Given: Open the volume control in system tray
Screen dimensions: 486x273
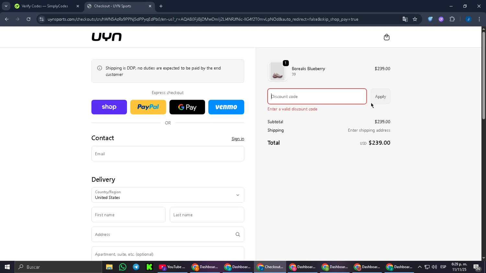Looking at the screenshot, I should coord(434,267).
